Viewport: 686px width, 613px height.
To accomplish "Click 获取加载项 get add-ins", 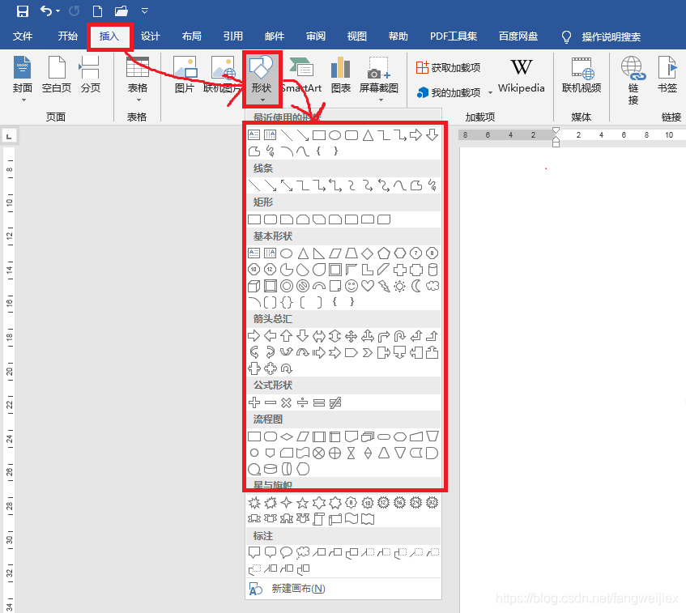I will tap(449, 67).
